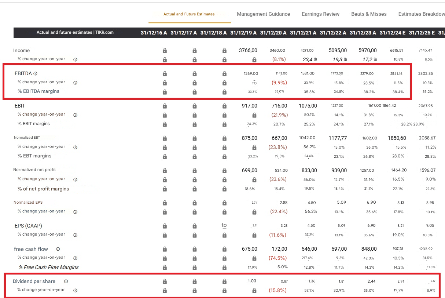The width and height of the screenshot is (445, 298).
Task: Open the Earnings Review tab
Action: (320, 14)
